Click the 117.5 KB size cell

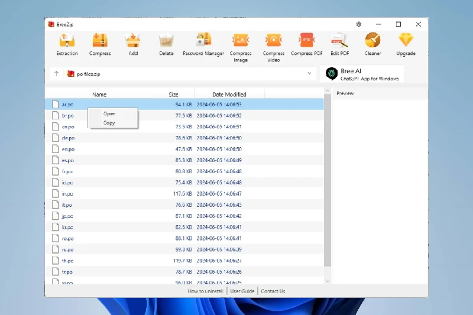(182, 193)
